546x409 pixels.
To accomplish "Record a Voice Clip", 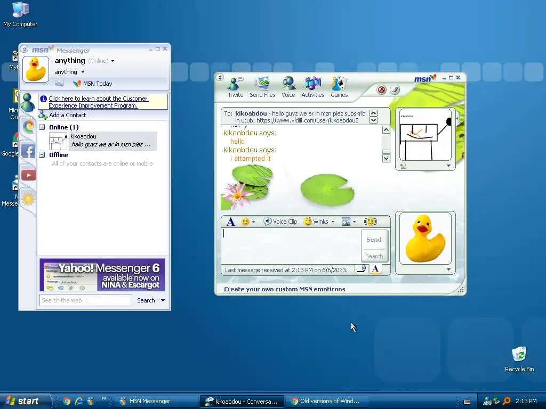I will tap(280, 222).
